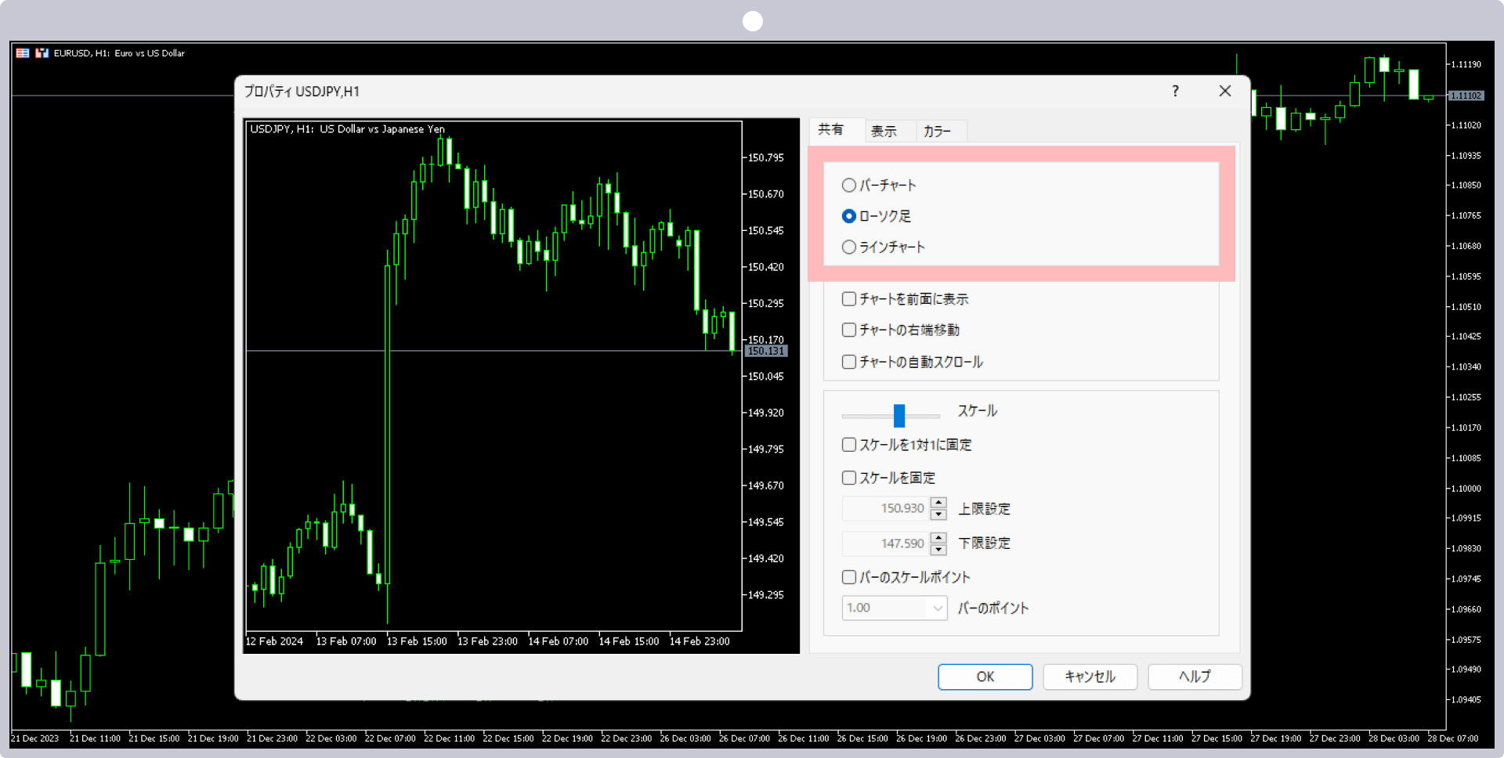Image resolution: width=1504 pixels, height=758 pixels.
Task: Click the 149.295 price label in preview chart
Action: click(x=765, y=595)
